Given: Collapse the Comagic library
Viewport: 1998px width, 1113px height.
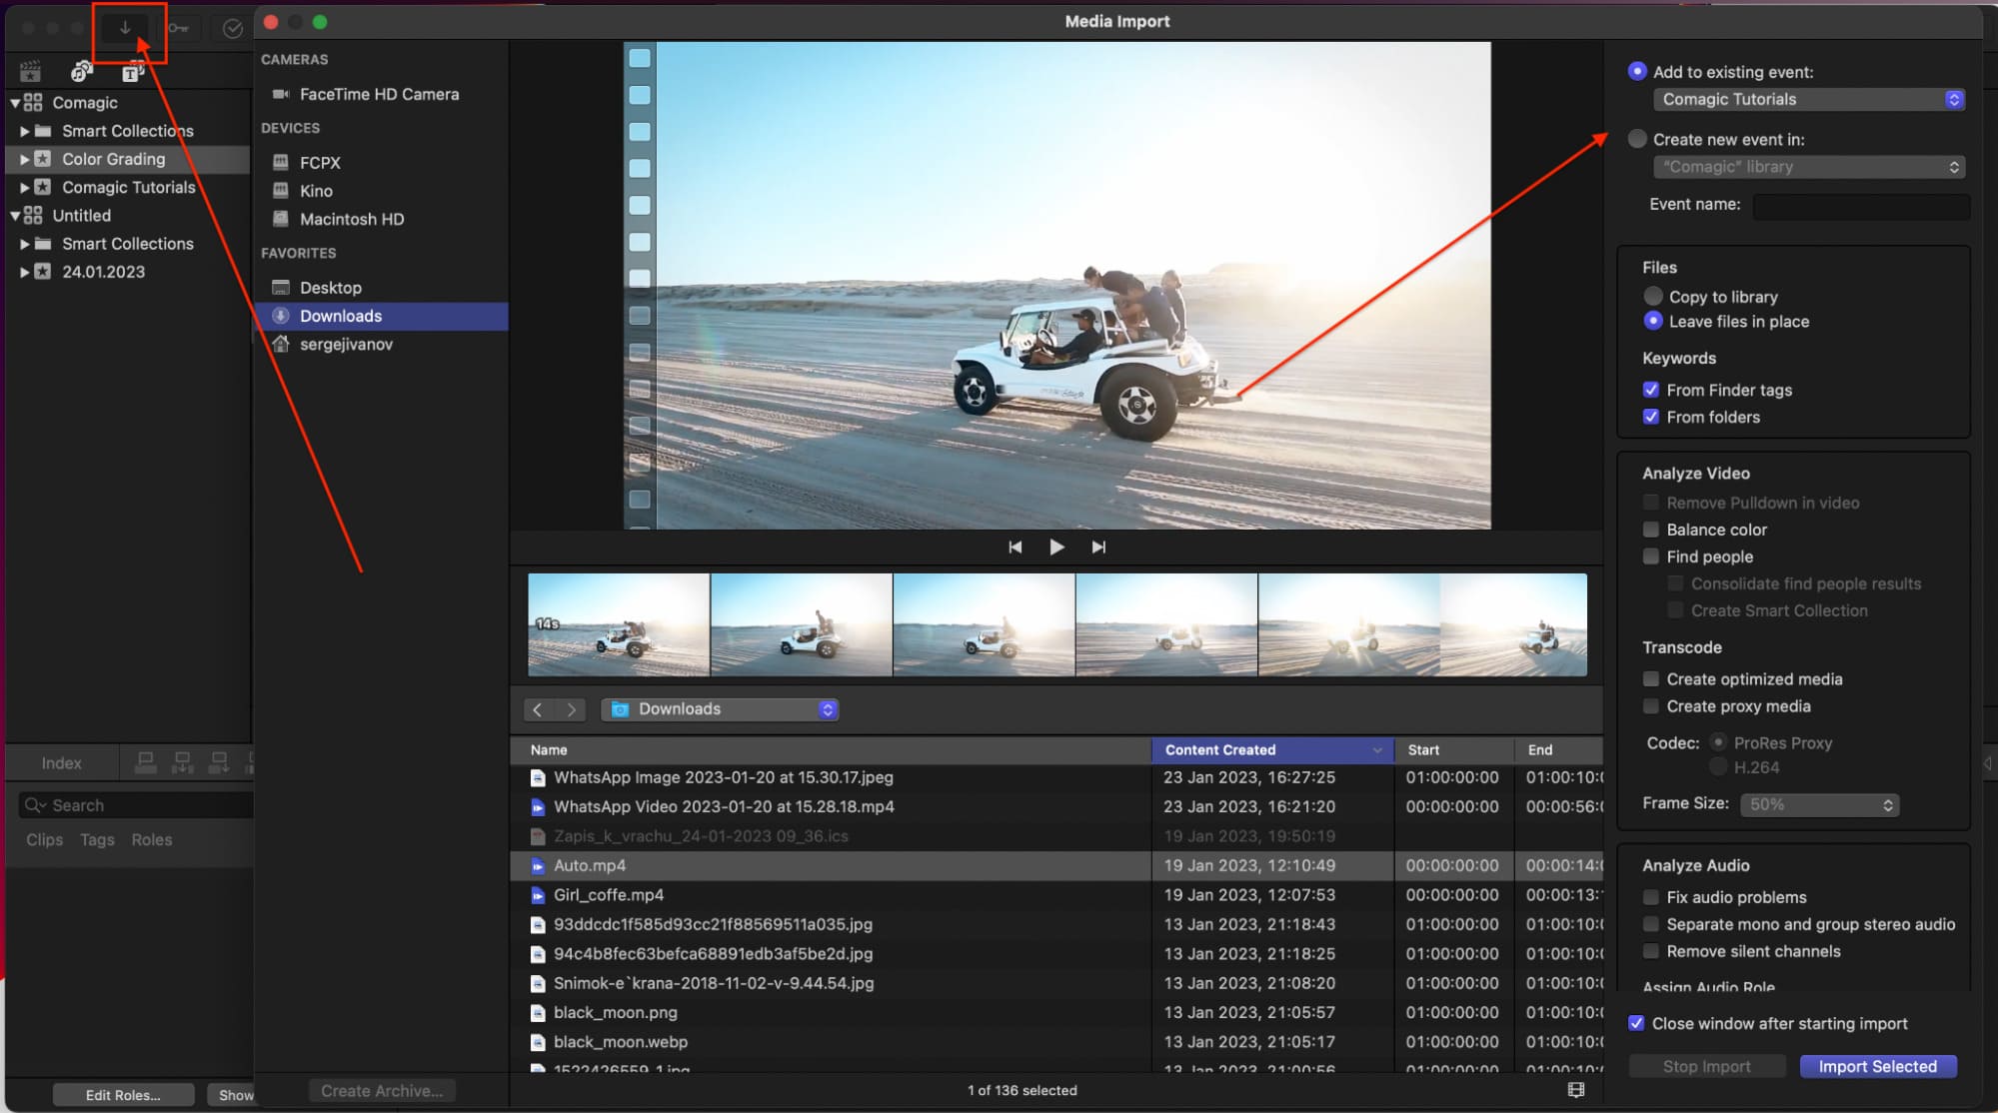Looking at the screenshot, I should 15,103.
